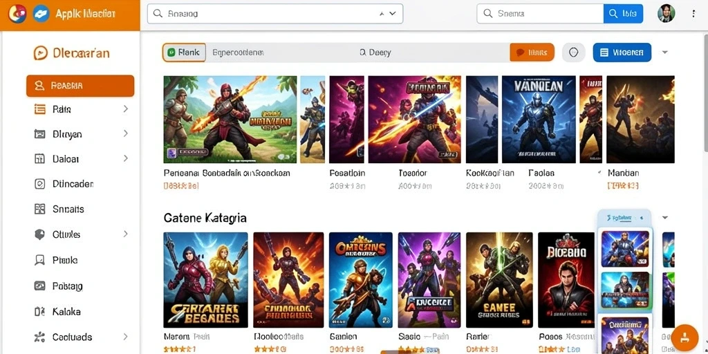Click the Ptaule sidebar icon

coord(39,260)
